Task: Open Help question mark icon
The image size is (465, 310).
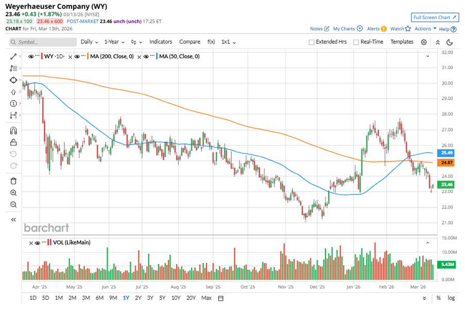Action: (454, 29)
